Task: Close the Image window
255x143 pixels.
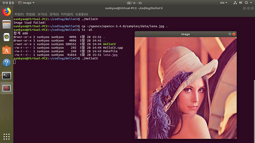Action: click(x=234, y=34)
